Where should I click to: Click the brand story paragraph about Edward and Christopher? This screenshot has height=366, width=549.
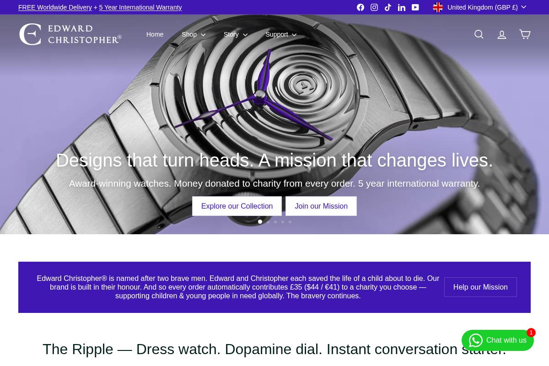click(238, 287)
